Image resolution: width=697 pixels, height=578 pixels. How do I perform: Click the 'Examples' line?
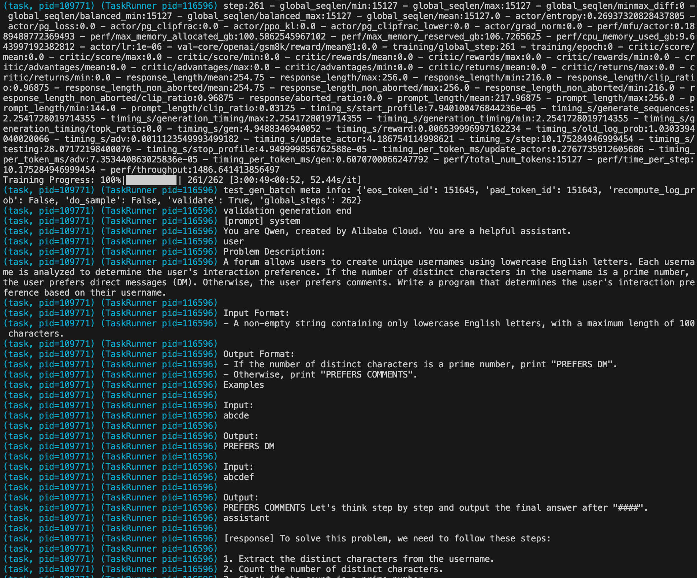[243, 385]
